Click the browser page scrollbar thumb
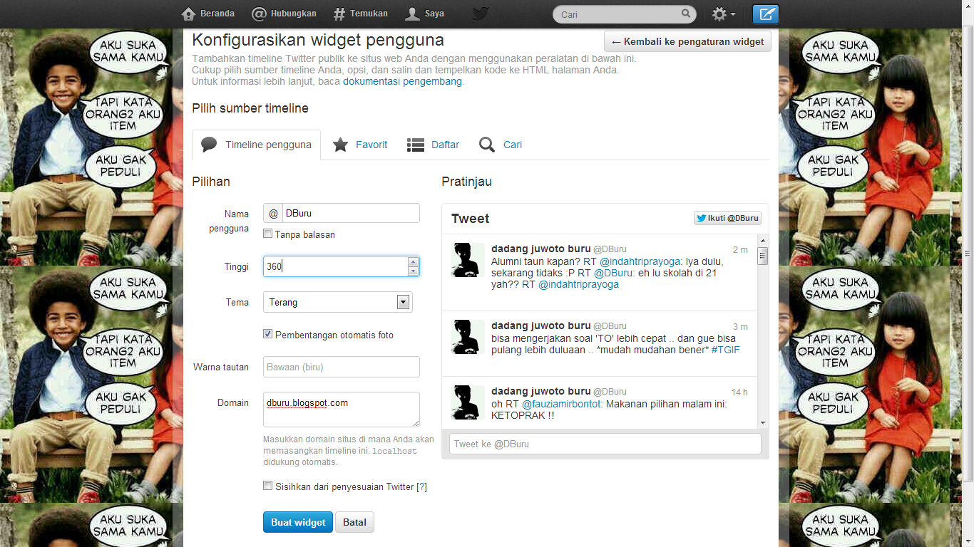 pyautogui.click(x=968, y=253)
